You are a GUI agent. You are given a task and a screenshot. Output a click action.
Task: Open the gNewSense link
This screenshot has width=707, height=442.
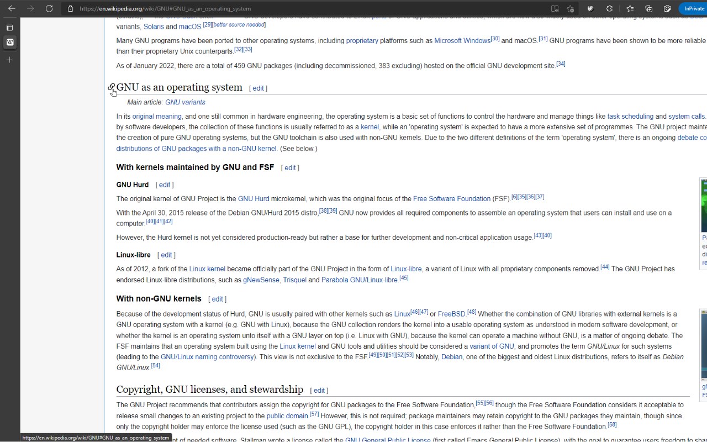[261, 280]
